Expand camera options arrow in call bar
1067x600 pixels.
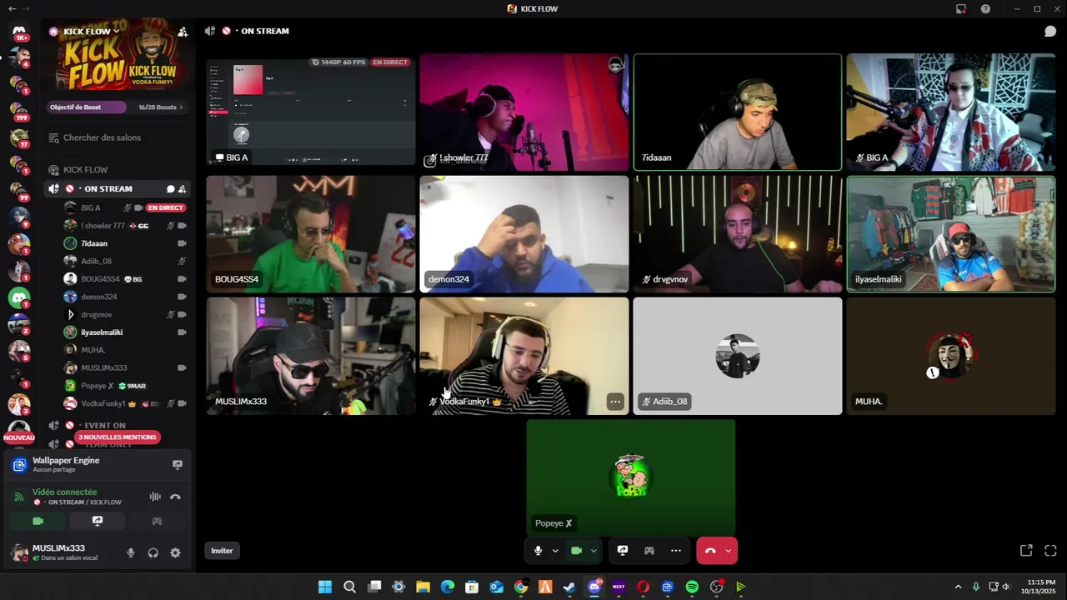coord(594,551)
